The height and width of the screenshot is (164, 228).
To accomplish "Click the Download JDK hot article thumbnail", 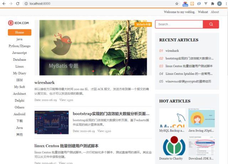I will pyautogui.click(x=202, y=146).
